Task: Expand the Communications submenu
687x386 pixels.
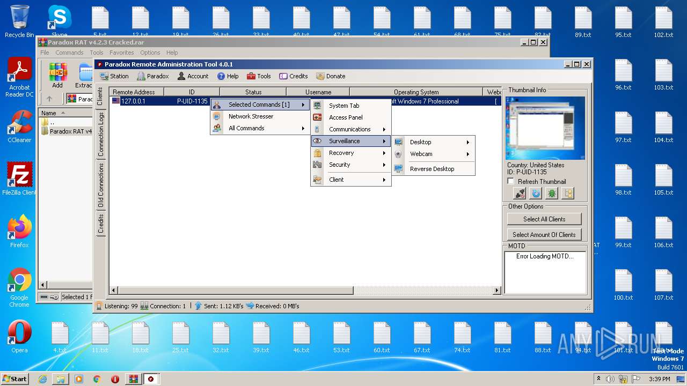Action: point(350,129)
